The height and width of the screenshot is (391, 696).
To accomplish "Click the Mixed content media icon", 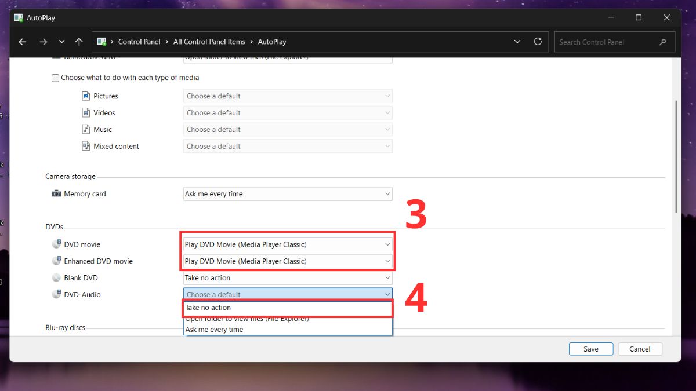I will click(86, 147).
